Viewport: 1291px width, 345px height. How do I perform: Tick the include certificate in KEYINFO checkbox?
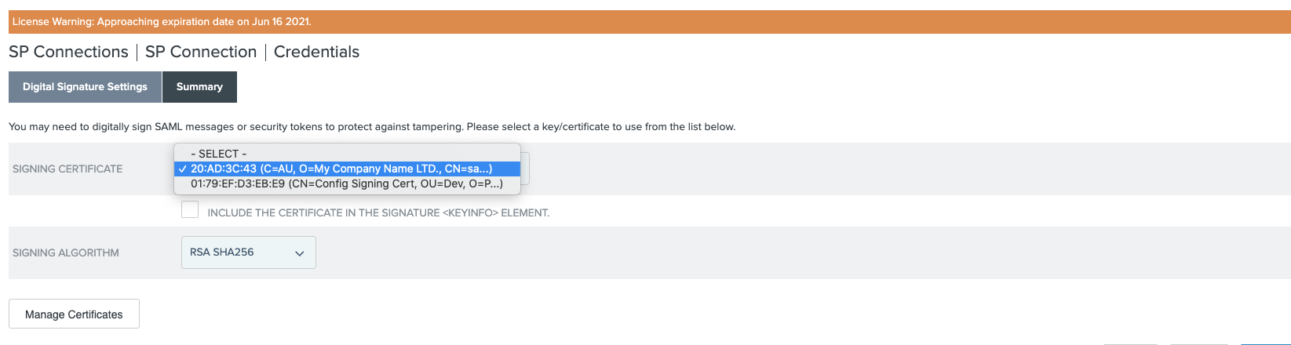(x=190, y=209)
